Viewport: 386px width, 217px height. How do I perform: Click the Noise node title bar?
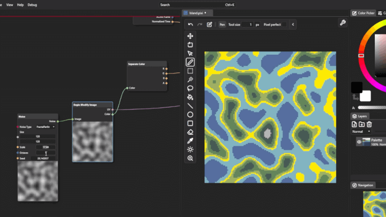tap(38, 117)
